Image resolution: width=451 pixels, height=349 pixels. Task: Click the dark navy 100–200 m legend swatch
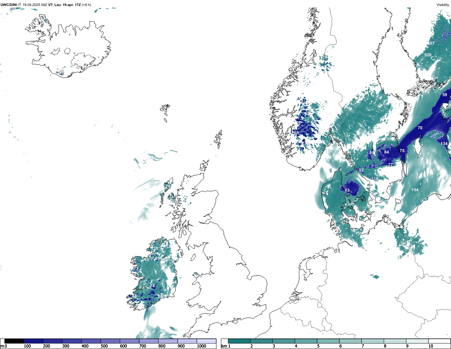pos(33,341)
